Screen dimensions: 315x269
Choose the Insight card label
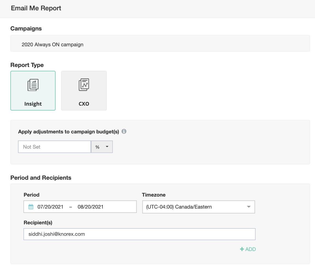point(33,104)
